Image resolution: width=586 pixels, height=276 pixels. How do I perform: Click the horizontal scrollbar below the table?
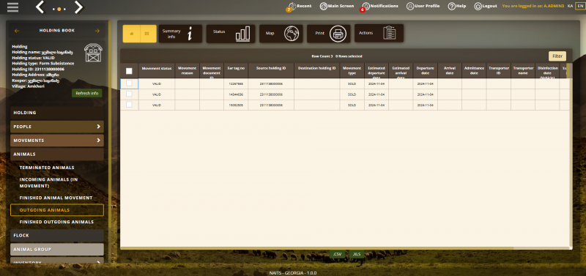[x=317, y=248]
